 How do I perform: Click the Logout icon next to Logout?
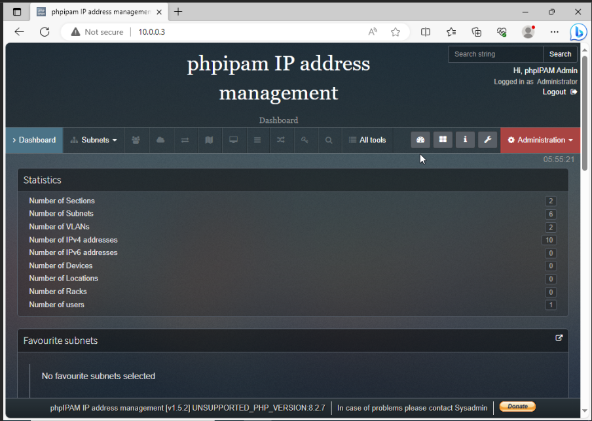pos(574,92)
